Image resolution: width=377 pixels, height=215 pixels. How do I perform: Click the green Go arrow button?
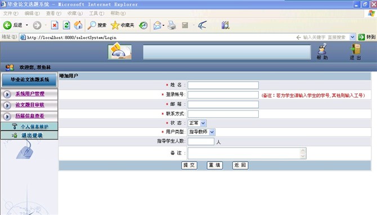361,37
